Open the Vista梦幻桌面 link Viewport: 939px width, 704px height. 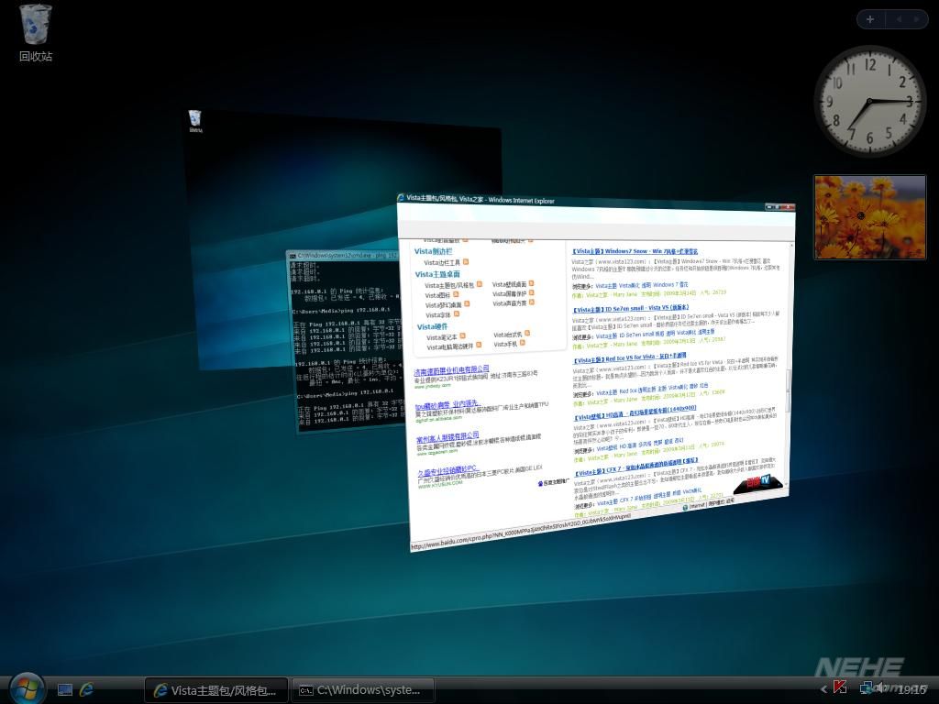pos(444,305)
